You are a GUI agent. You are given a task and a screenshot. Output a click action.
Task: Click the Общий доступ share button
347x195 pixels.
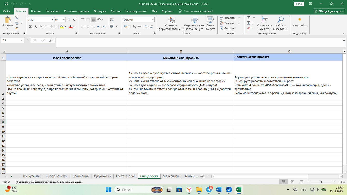pos(329,11)
